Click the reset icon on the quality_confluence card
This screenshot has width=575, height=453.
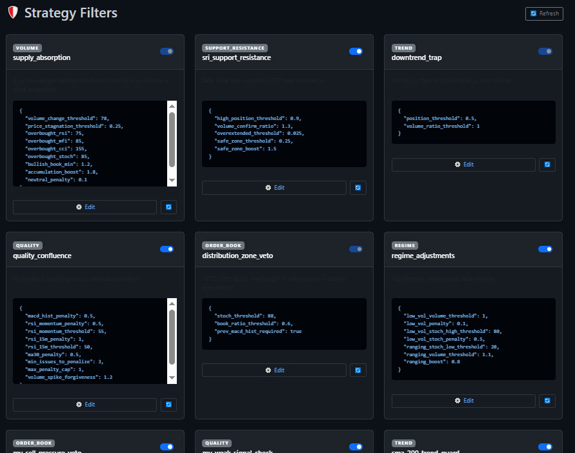click(x=168, y=404)
